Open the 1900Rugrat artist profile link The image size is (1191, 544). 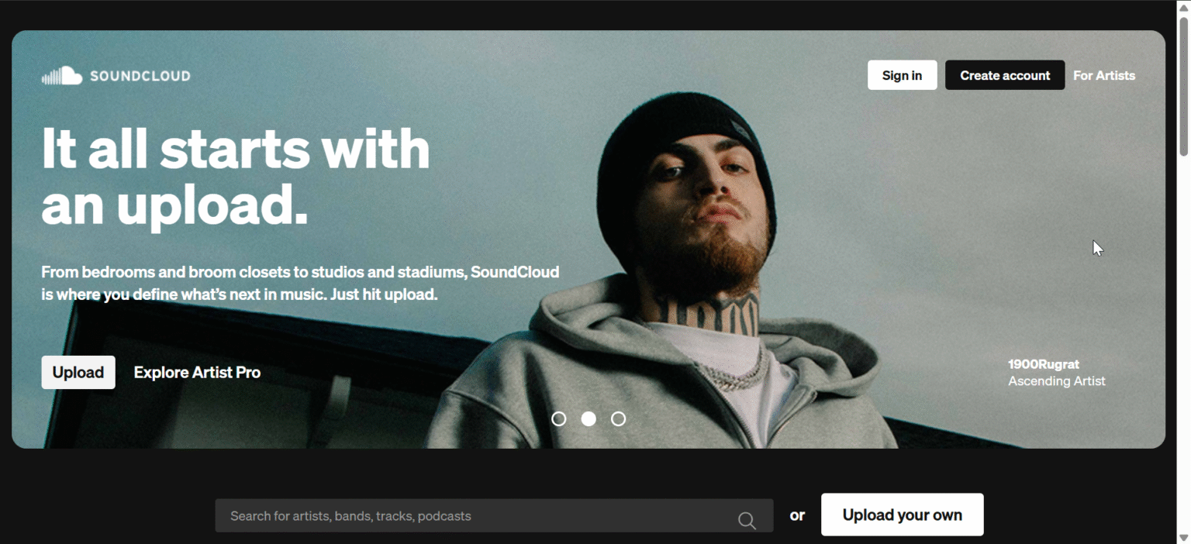1043,364
